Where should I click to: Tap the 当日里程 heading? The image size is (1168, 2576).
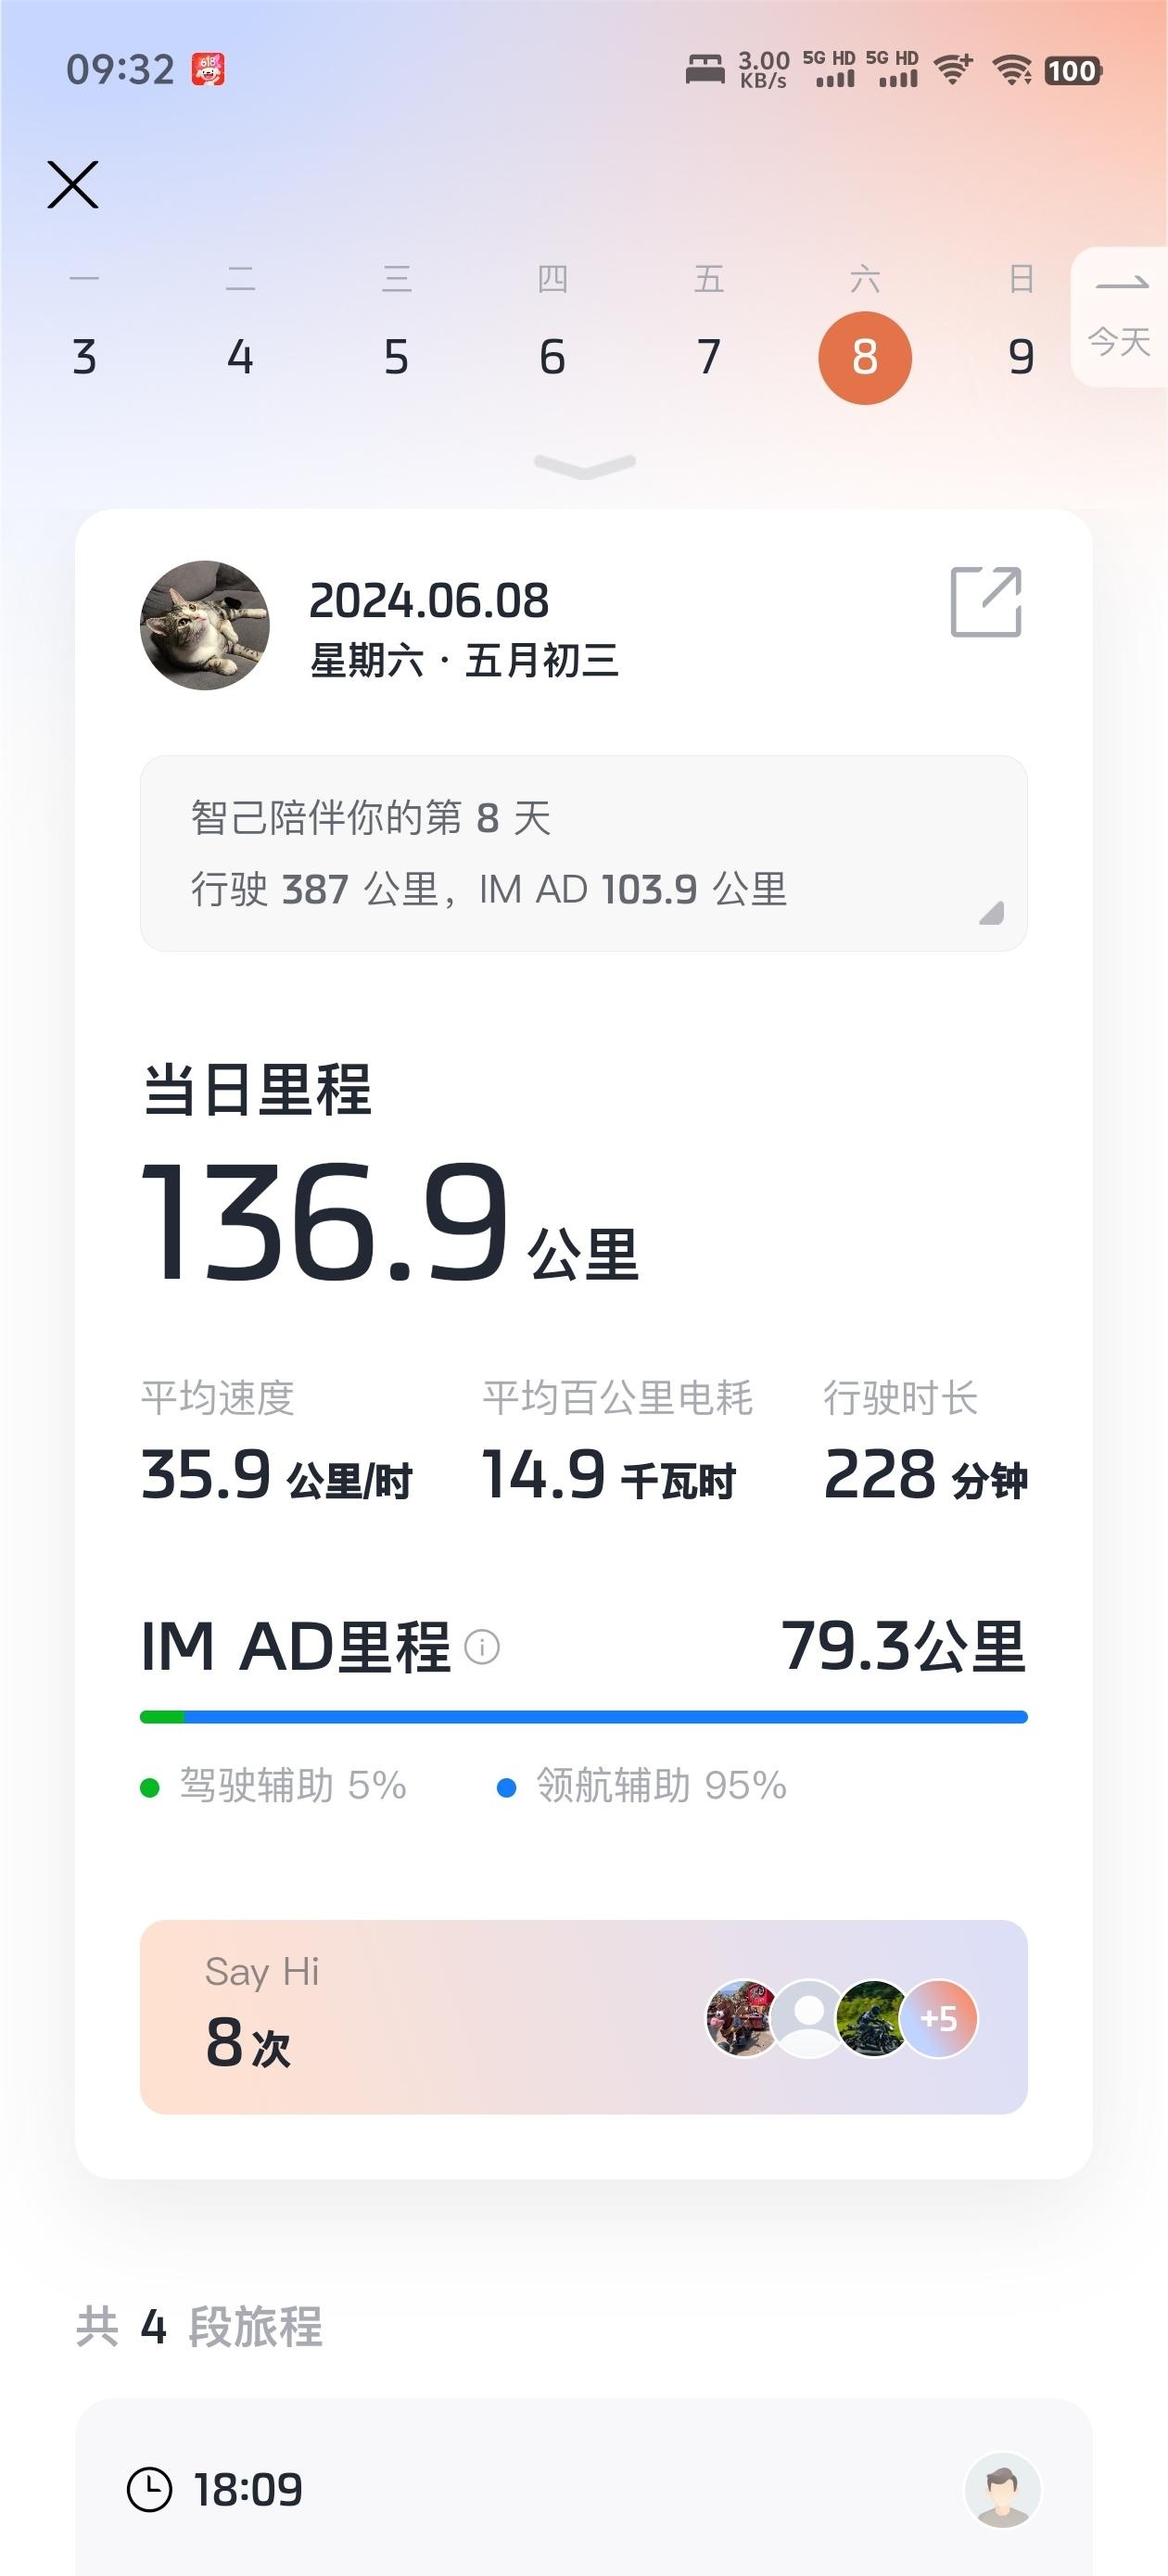(257, 1090)
